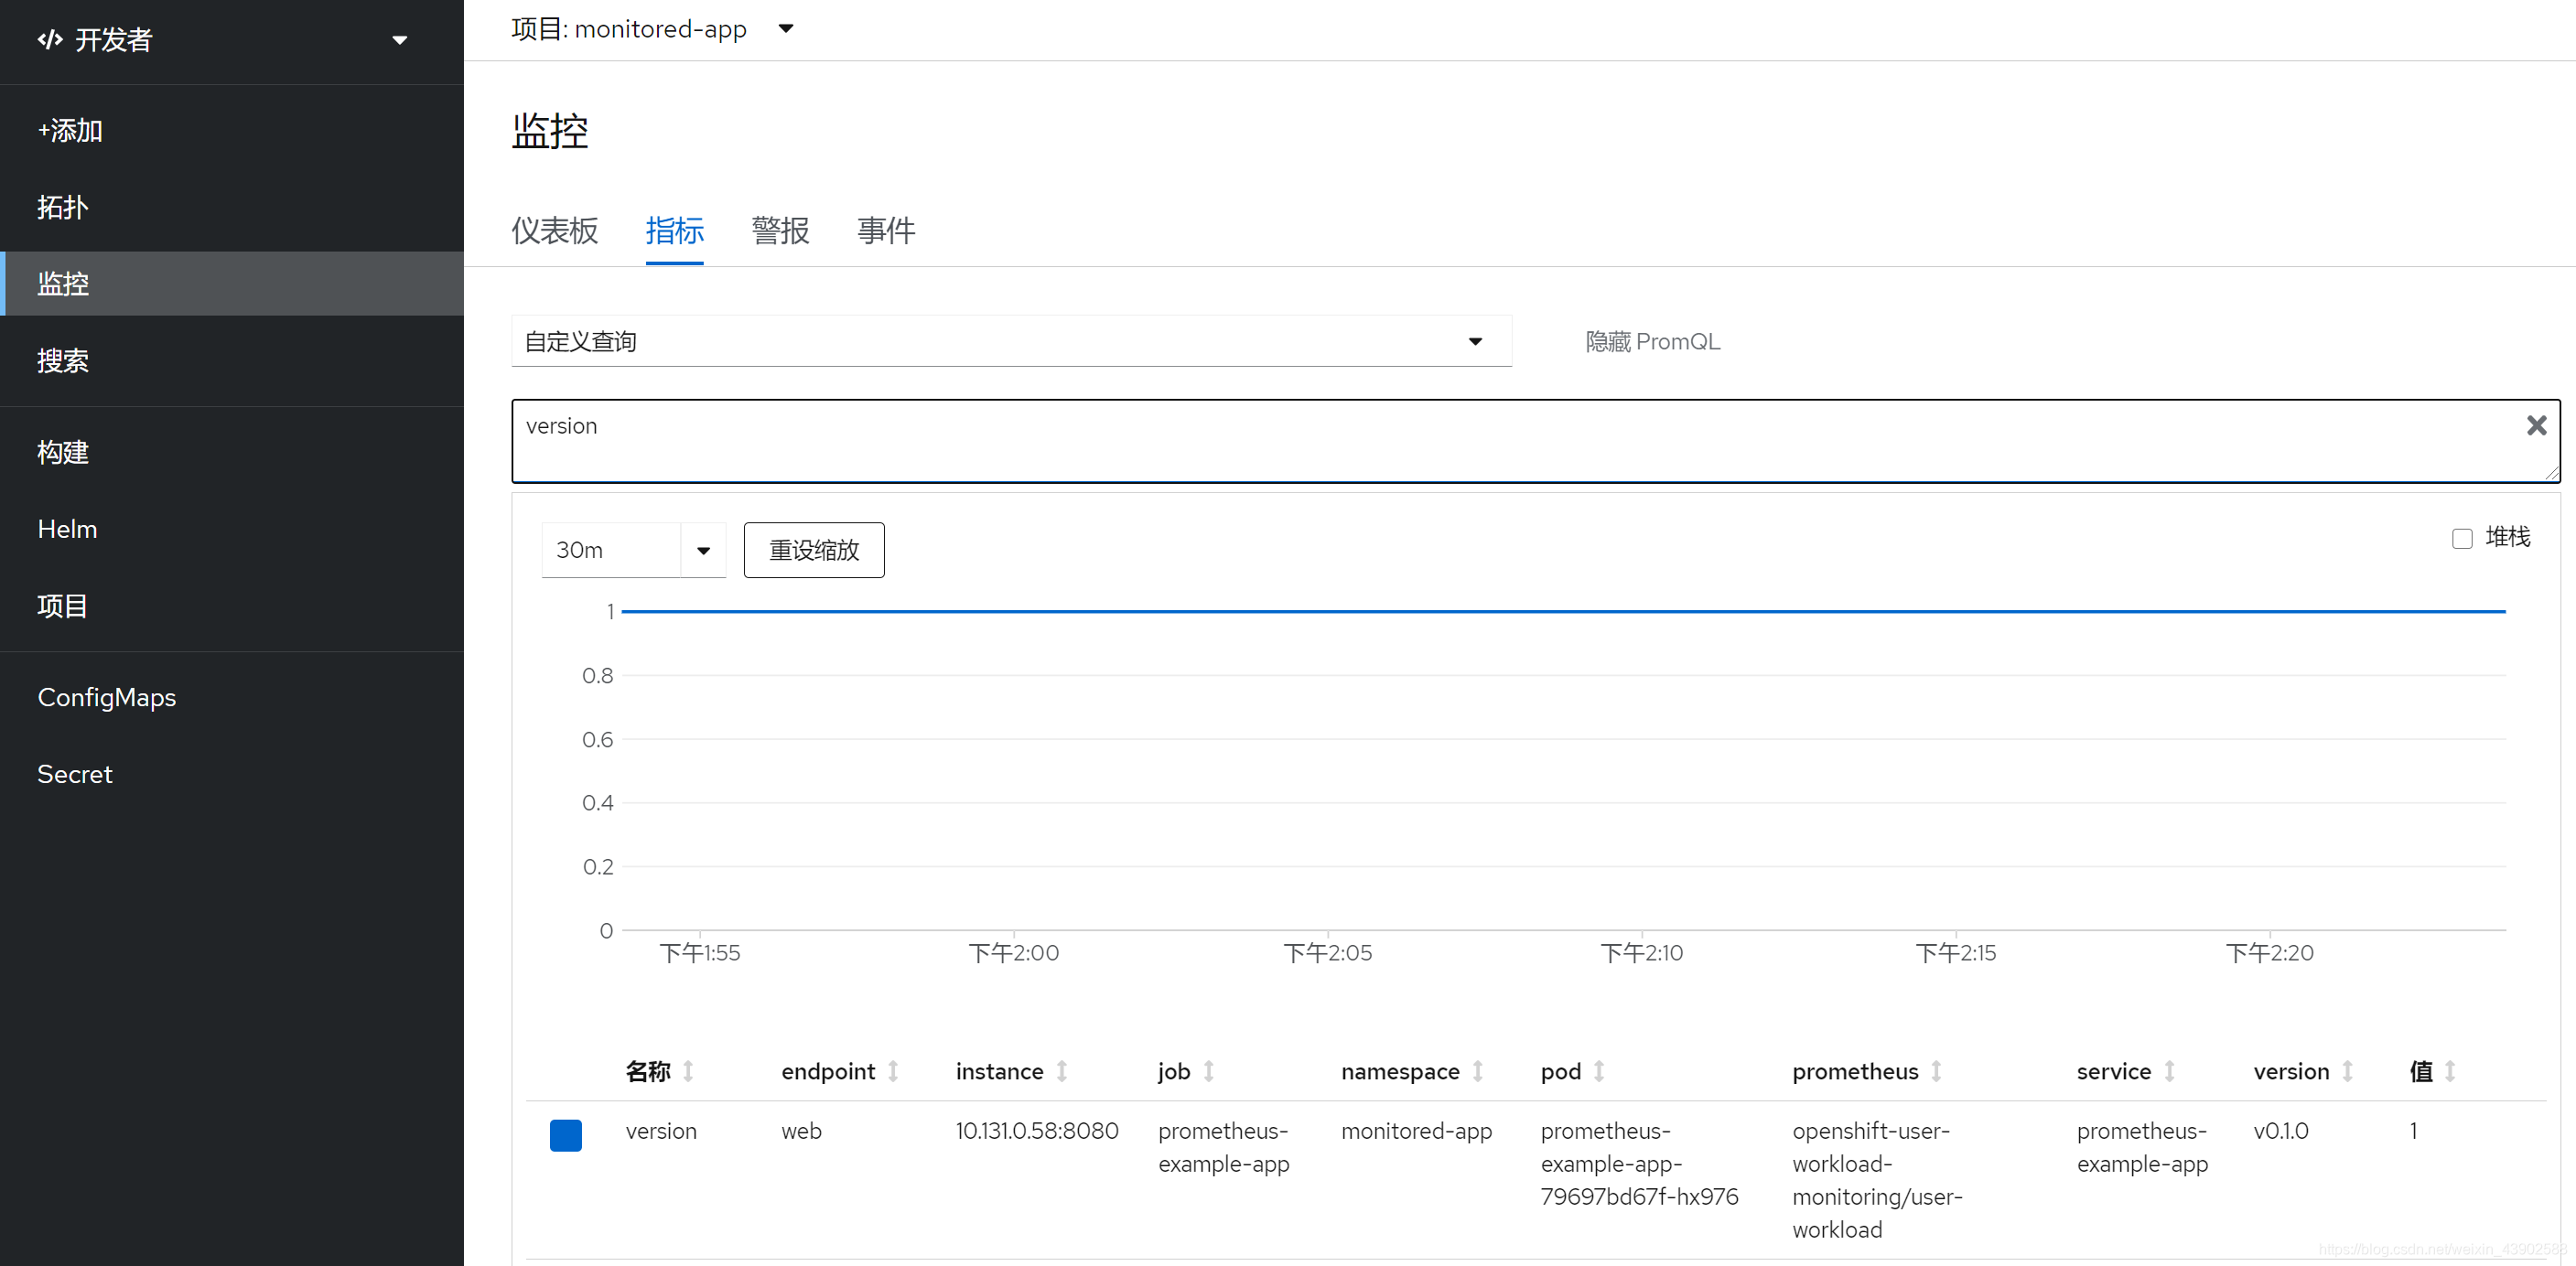Sort table by namespace column icon
Screen dimensions: 2576x1266
[1478, 1072]
